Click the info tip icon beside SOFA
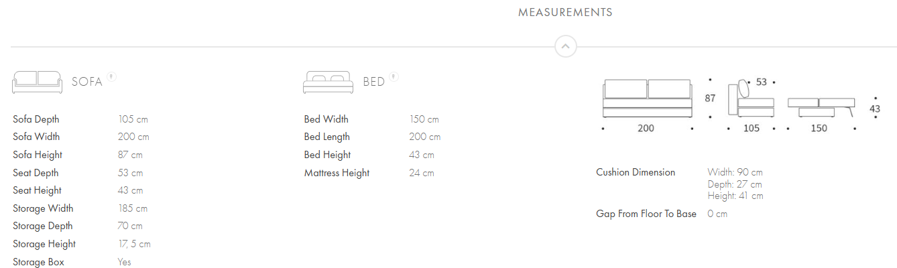Screen dimensions: 897x268 111,77
